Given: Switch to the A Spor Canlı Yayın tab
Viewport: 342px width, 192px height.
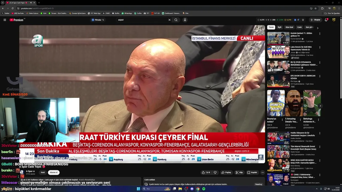Looking at the screenshot, I should pos(21,3).
